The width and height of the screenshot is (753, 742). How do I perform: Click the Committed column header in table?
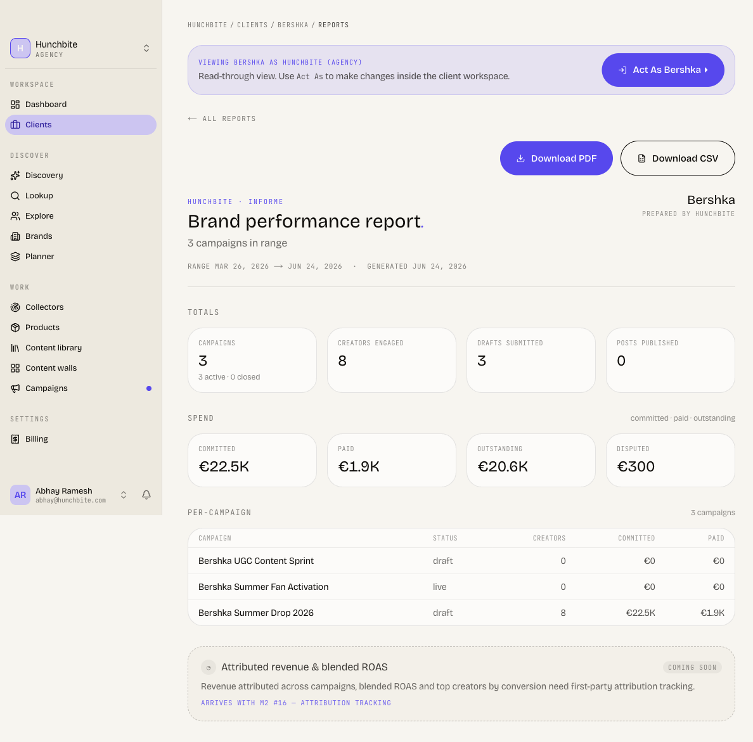(x=636, y=538)
